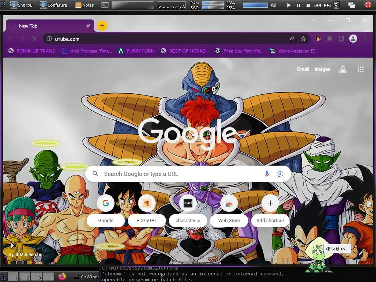View site information icon in address bar
Viewport: 376px width, 282px height.
[x=49, y=39]
